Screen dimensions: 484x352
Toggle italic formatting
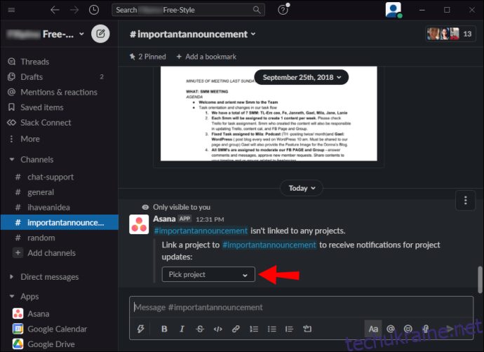click(182, 329)
